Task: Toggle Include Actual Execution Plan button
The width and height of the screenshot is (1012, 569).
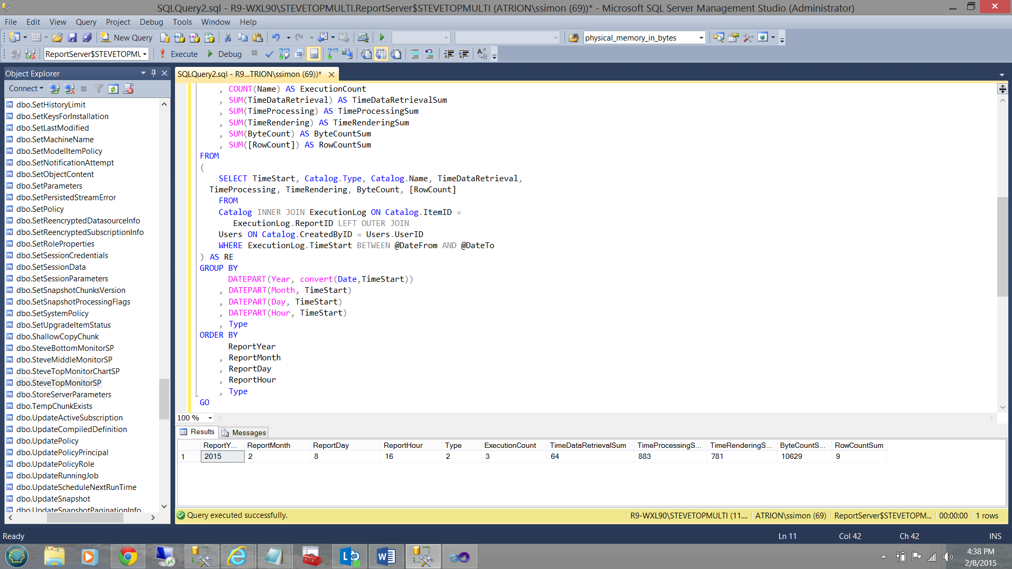Action: tap(332, 54)
